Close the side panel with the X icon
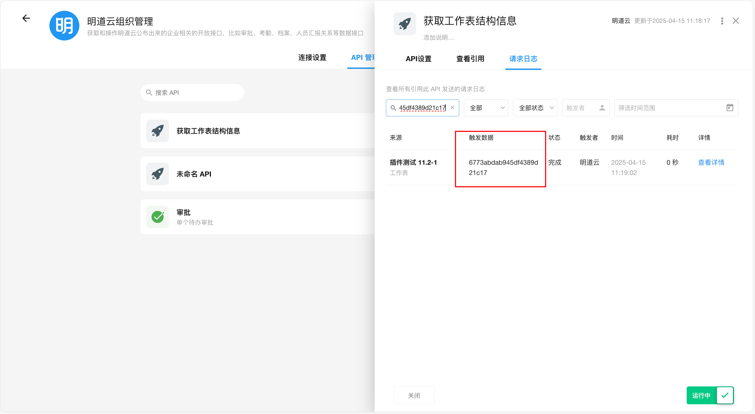The image size is (755, 414). 736,21
